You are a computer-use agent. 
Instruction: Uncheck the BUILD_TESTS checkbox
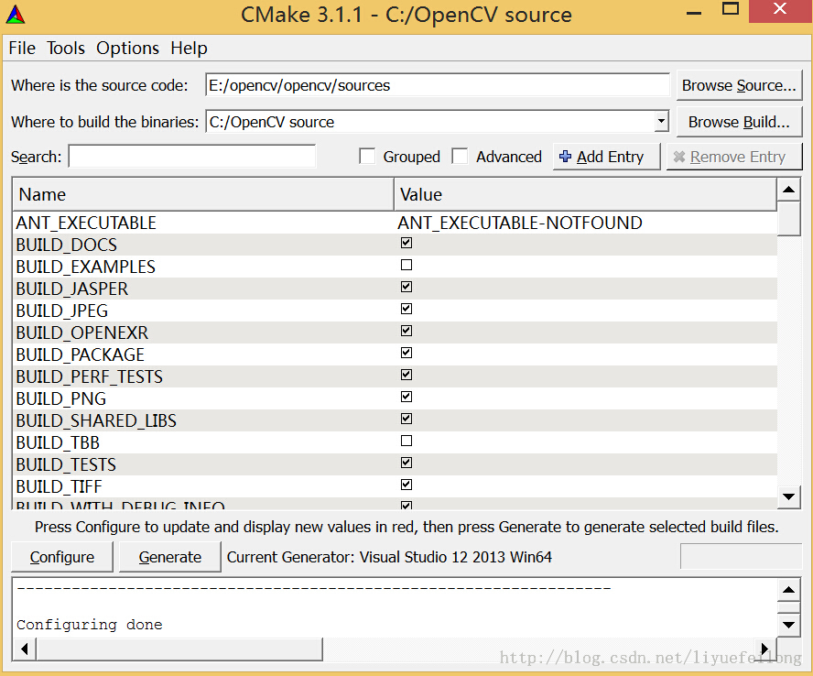pyautogui.click(x=406, y=463)
